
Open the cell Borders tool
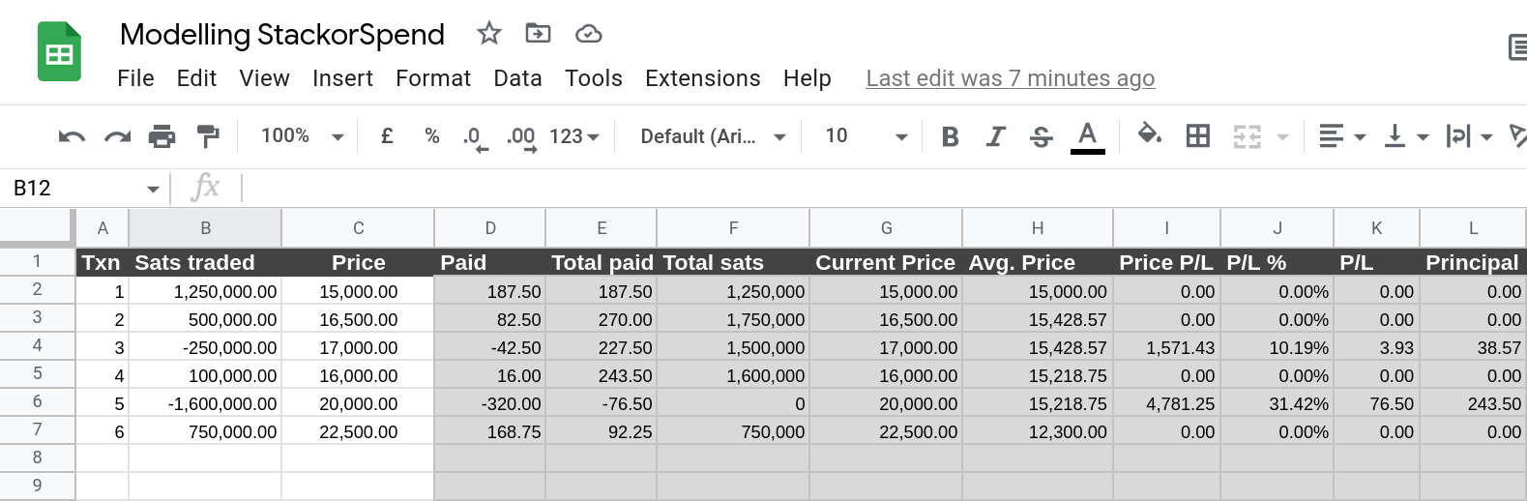coord(1197,136)
